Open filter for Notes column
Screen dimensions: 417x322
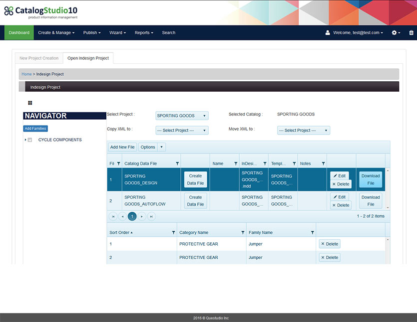323,163
